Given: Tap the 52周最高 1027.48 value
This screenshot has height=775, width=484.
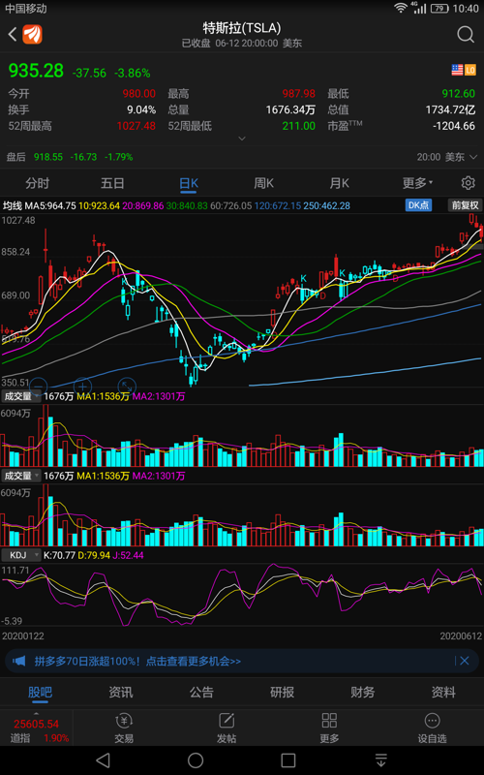Looking at the screenshot, I should coord(136,126).
